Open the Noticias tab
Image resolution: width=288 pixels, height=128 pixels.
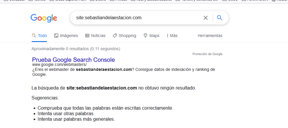95,36
